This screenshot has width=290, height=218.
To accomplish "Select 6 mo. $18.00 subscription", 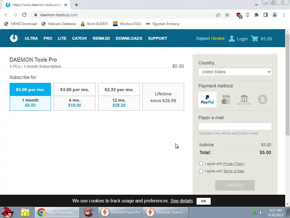I will (x=74, y=97).
